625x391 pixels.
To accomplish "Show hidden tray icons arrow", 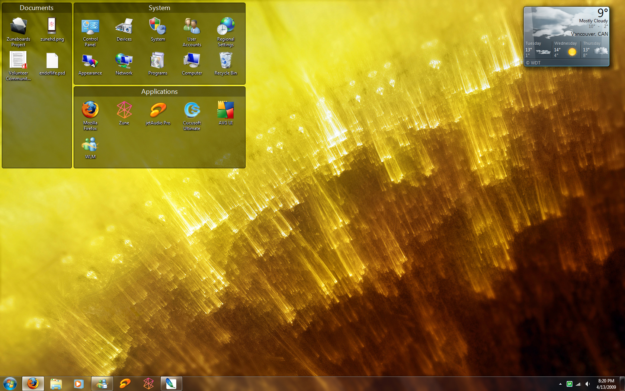I will click(x=560, y=384).
